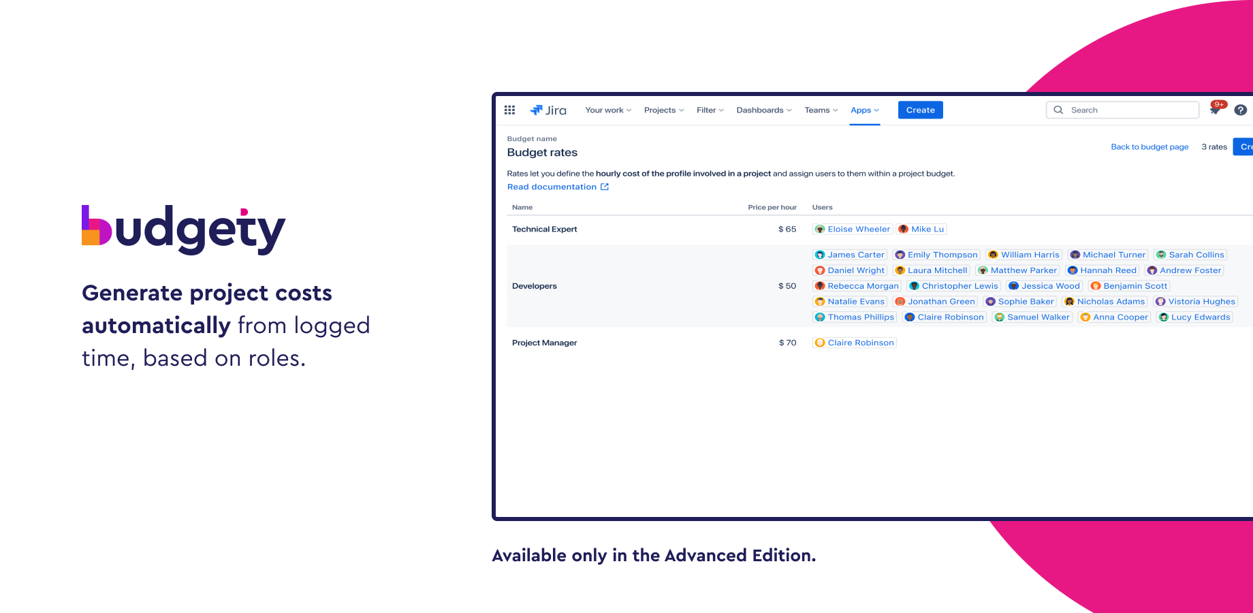
Task: Go back to budget page link
Action: coord(1149,147)
